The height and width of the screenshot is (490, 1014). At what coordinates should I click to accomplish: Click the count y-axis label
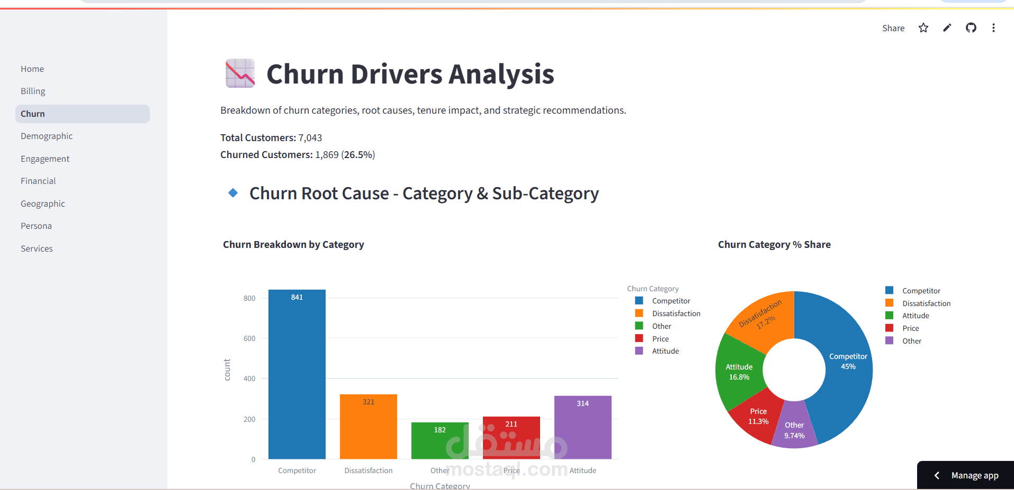[227, 369]
